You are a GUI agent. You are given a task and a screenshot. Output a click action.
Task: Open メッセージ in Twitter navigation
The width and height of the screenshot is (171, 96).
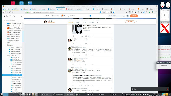coord(71,16)
